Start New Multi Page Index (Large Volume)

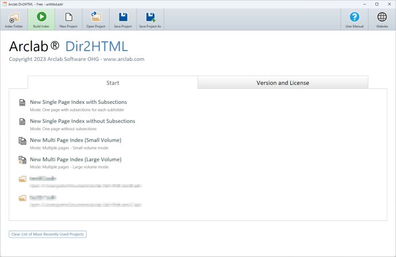point(76,159)
